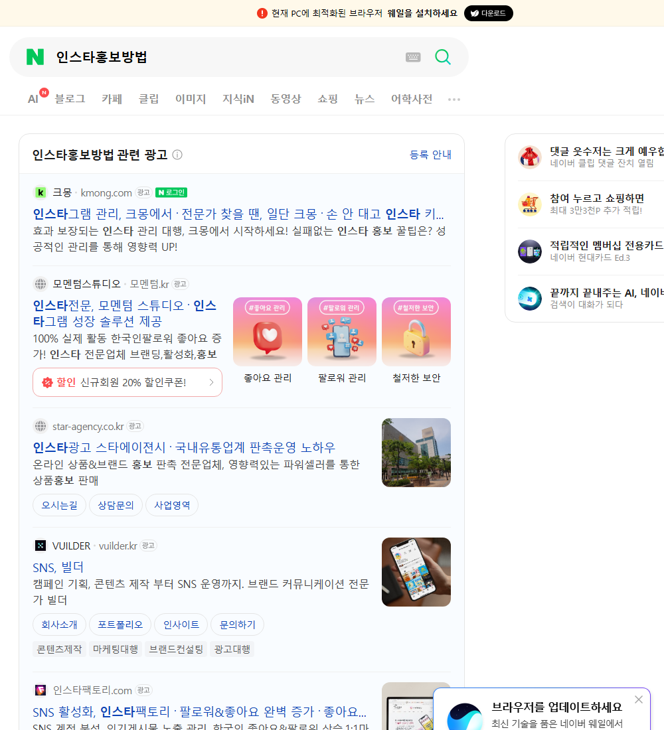Switch to the 카페 tab
This screenshot has width=664, height=730.
112,99
